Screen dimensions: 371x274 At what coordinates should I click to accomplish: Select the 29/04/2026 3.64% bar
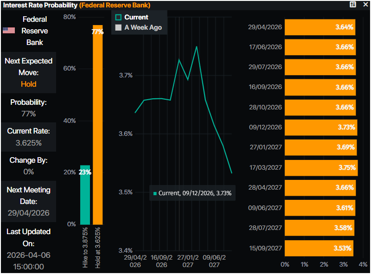tap(320, 27)
